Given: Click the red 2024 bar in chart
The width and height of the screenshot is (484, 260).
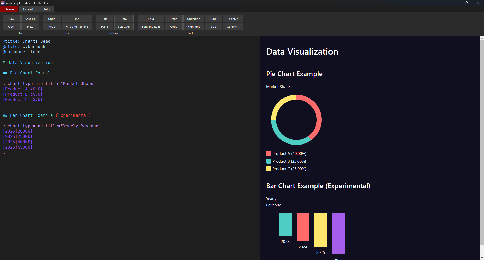Looking at the screenshot, I should coord(303,227).
